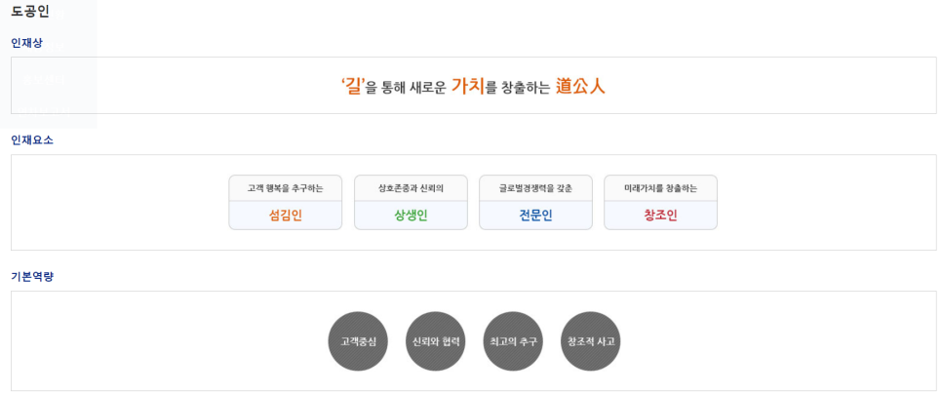The image size is (942, 395).
Task: Click the orange '길' word in banner
Action: (x=352, y=86)
